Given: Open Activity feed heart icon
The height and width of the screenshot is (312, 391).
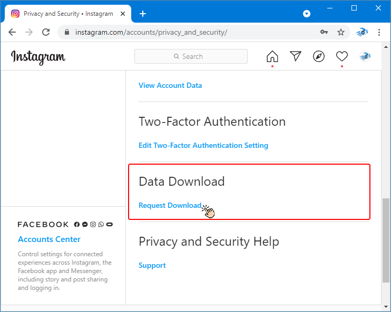Looking at the screenshot, I should pos(342,56).
